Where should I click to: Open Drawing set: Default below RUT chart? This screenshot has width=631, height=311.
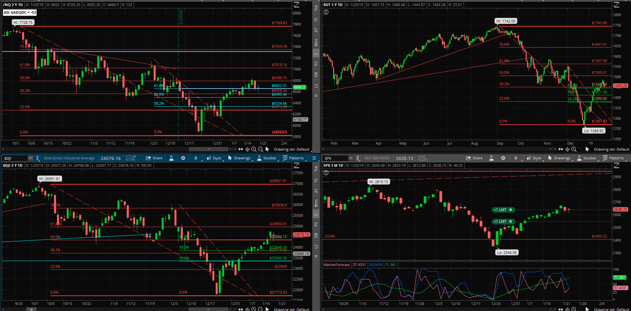click(612, 149)
